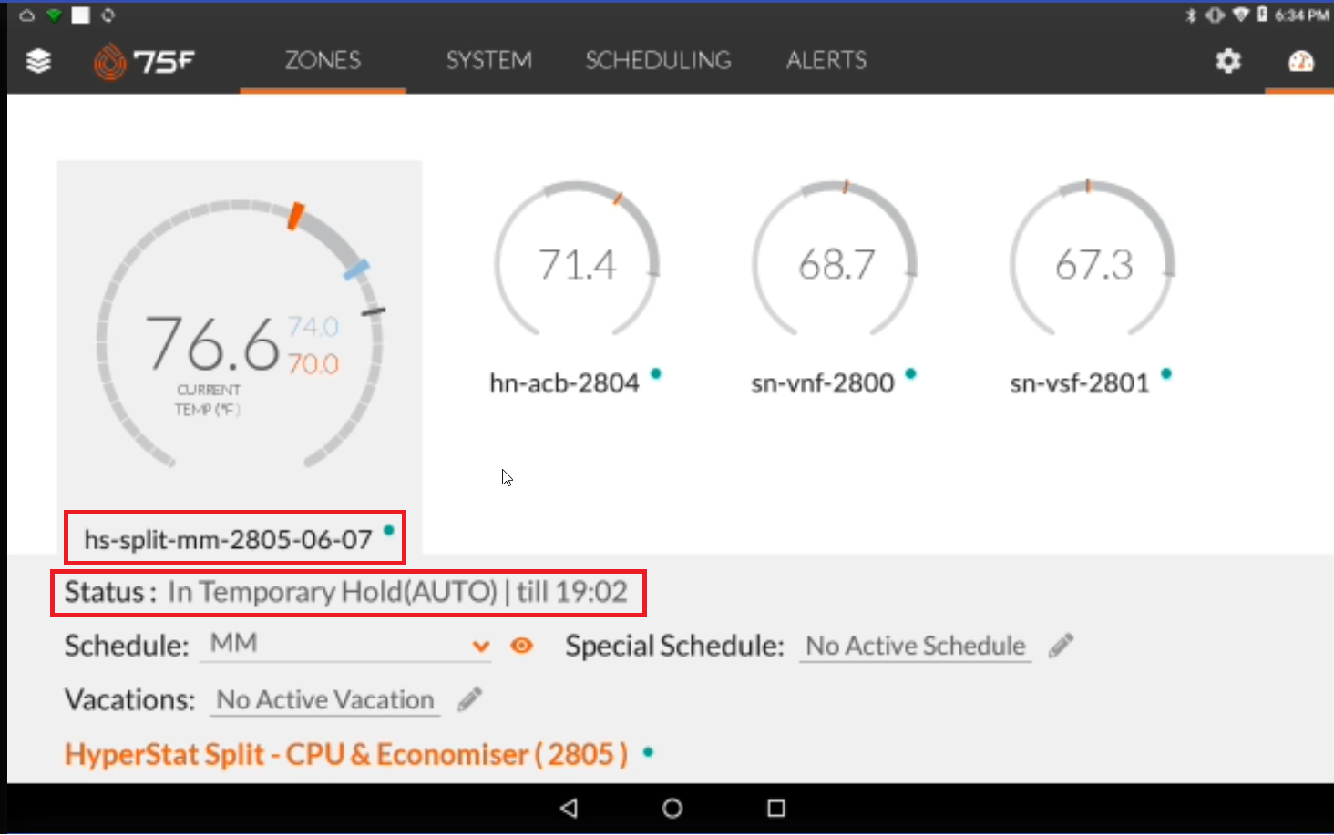Click the status dot next to sn-vnf-2800
1334x835 pixels.
click(x=909, y=373)
